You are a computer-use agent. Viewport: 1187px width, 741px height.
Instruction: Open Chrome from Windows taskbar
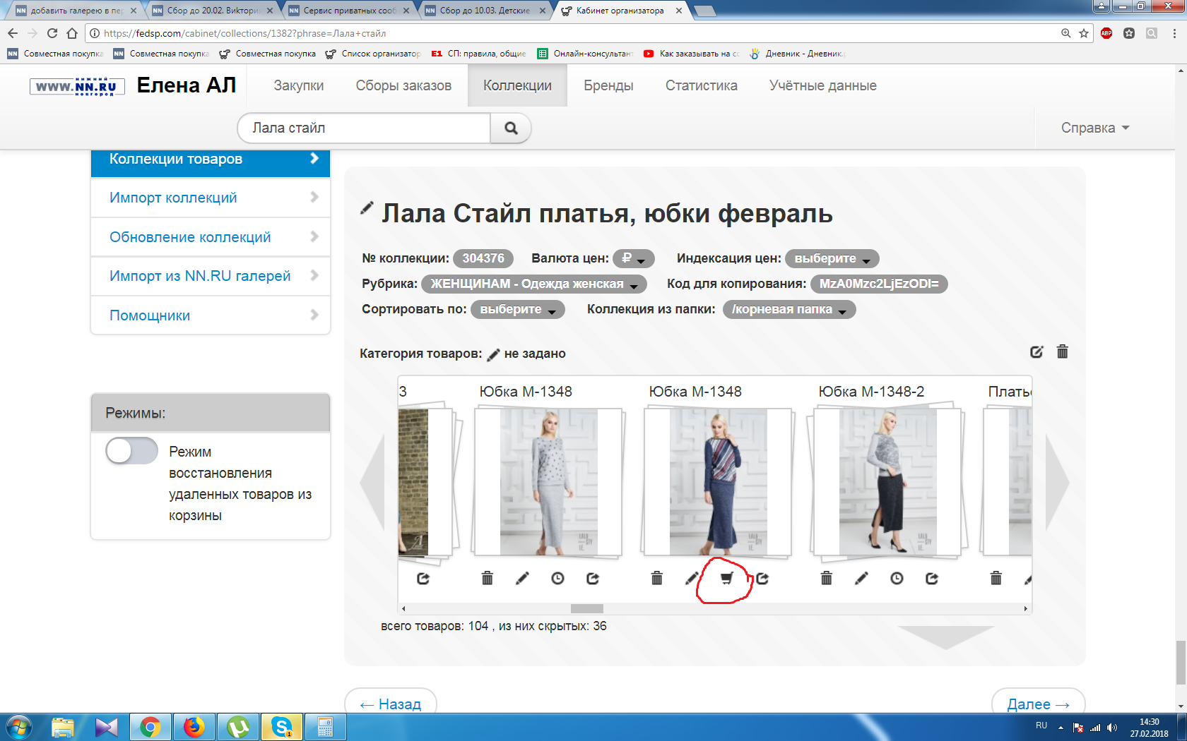[x=150, y=726]
